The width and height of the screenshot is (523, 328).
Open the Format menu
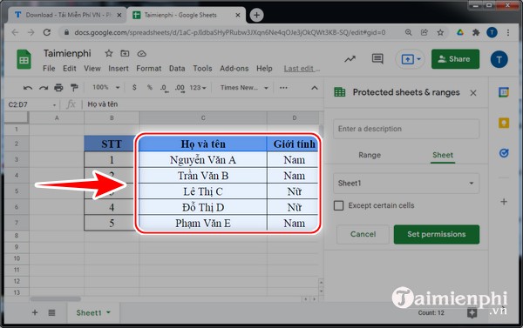(149, 69)
